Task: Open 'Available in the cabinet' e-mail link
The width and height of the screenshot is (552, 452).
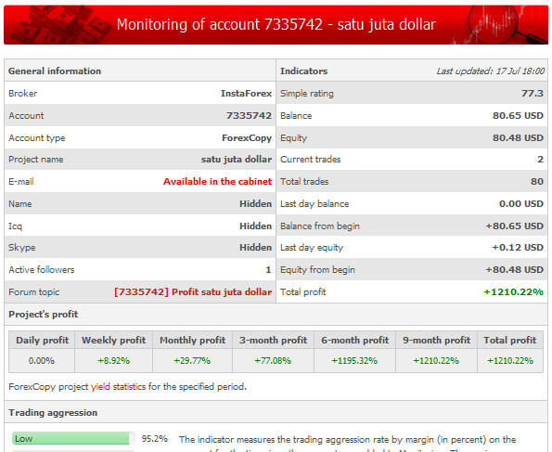Action: tap(217, 181)
